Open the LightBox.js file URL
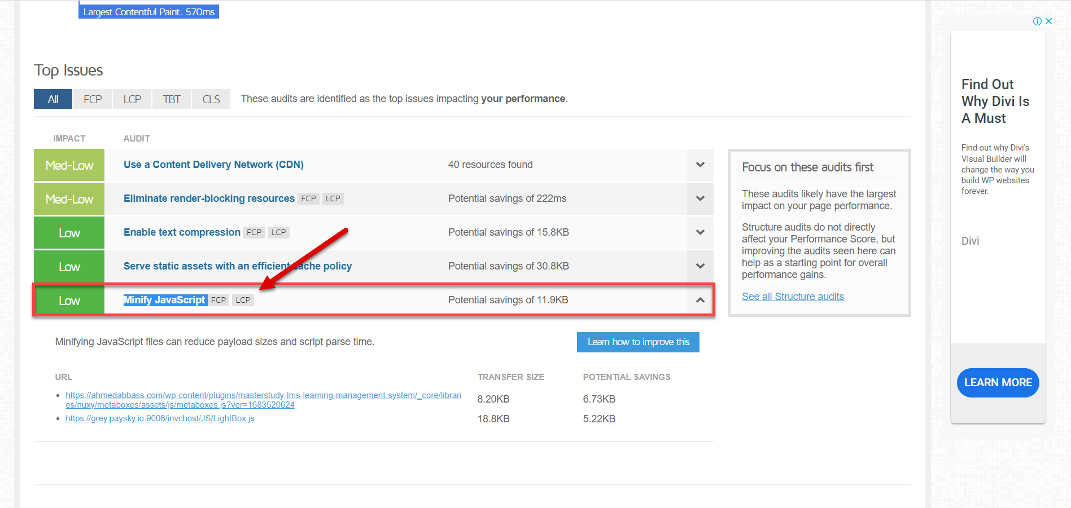 click(160, 418)
